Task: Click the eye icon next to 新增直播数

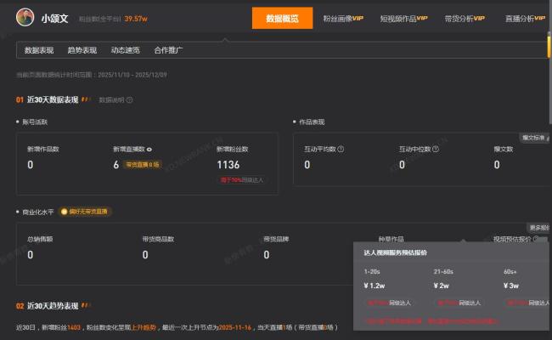Action: click(x=150, y=149)
